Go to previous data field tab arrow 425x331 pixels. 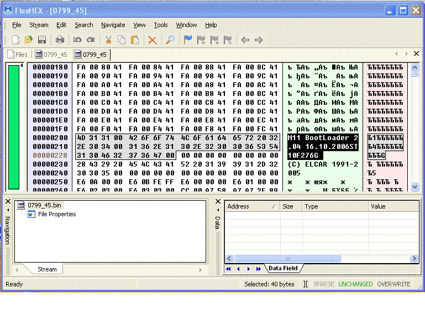point(239,269)
